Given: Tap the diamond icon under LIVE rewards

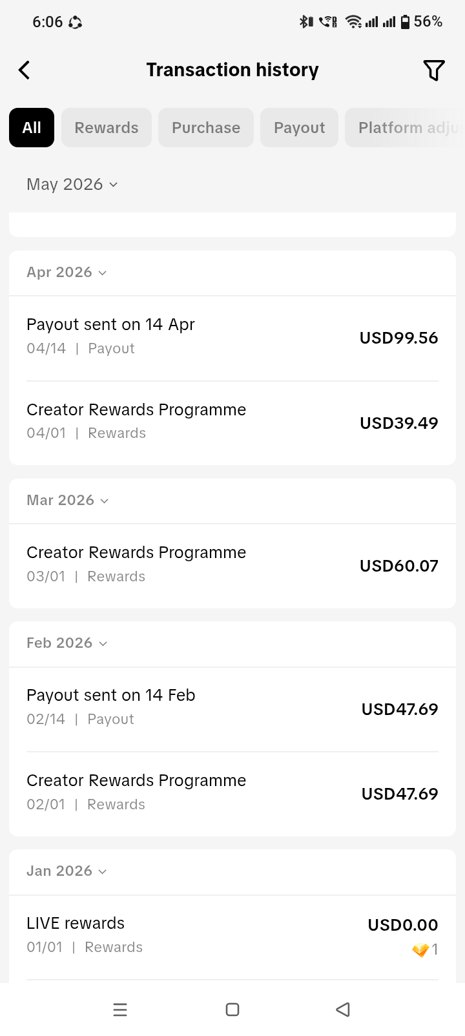Looking at the screenshot, I should click(x=420, y=949).
